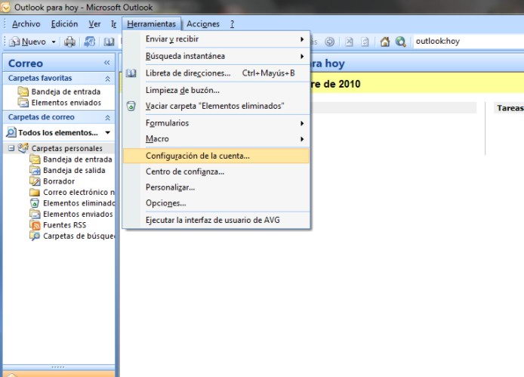Click the Carpetas de búsqueda magnifier icon
Image resolution: width=524 pixels, height=377 pixels.
pos(35,236)
